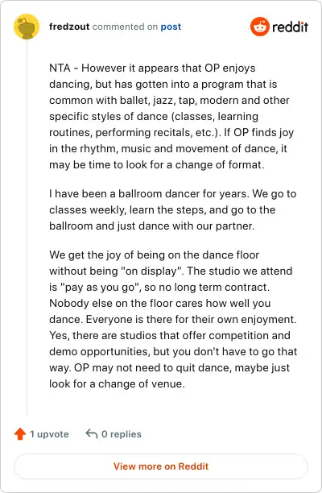Open the "0 replies" link
322x493 pixels.
[122, 434]
